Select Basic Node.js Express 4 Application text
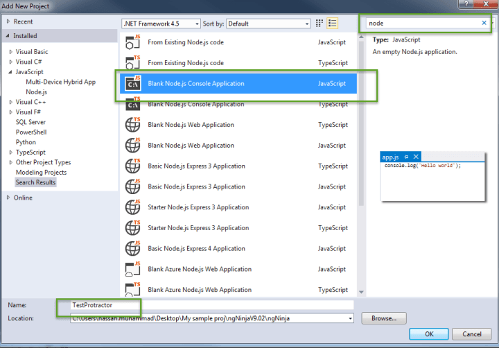The image size is (499, 348). 196,249
